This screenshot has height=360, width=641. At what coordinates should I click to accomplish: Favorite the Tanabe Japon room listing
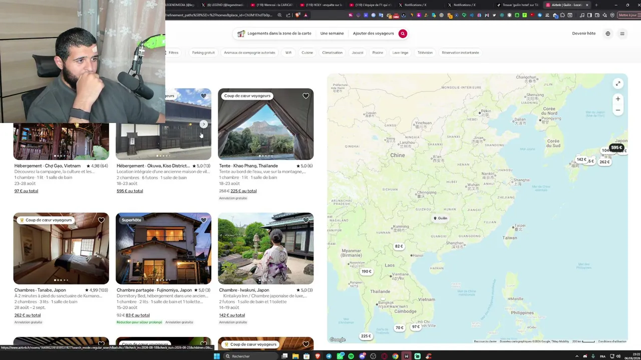[101, 220]
